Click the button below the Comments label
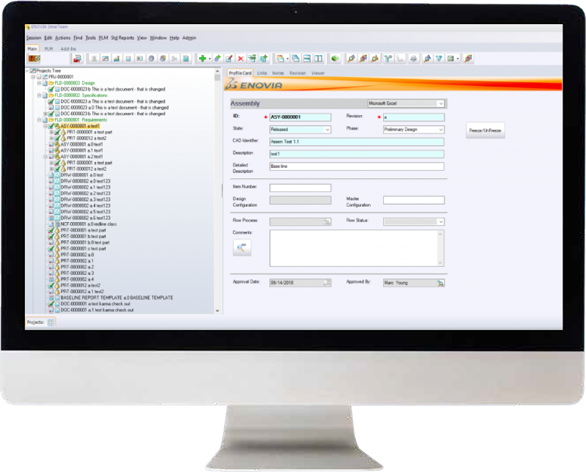The image size is (586, 472). click(x=242, y=248)
